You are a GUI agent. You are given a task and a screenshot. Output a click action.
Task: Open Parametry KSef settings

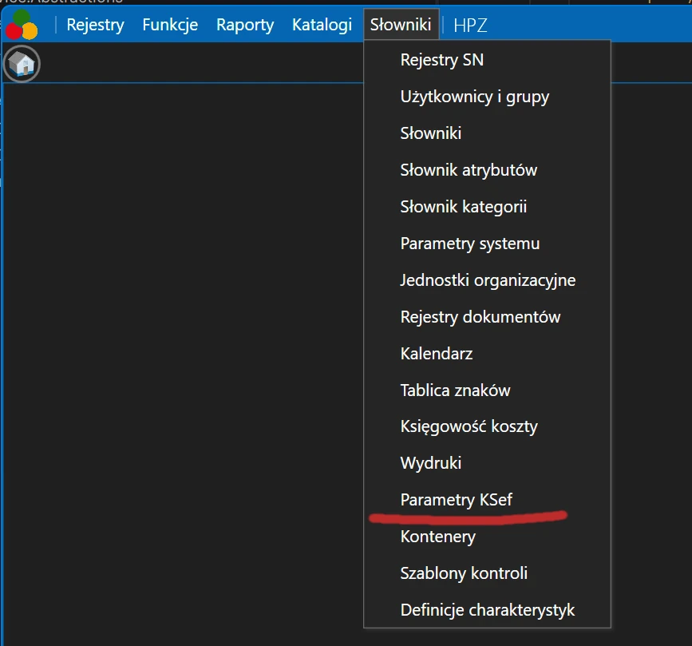coord(456,500)
